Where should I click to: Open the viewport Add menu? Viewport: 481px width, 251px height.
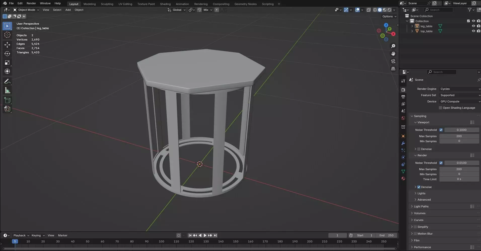[x=68, y=10]
